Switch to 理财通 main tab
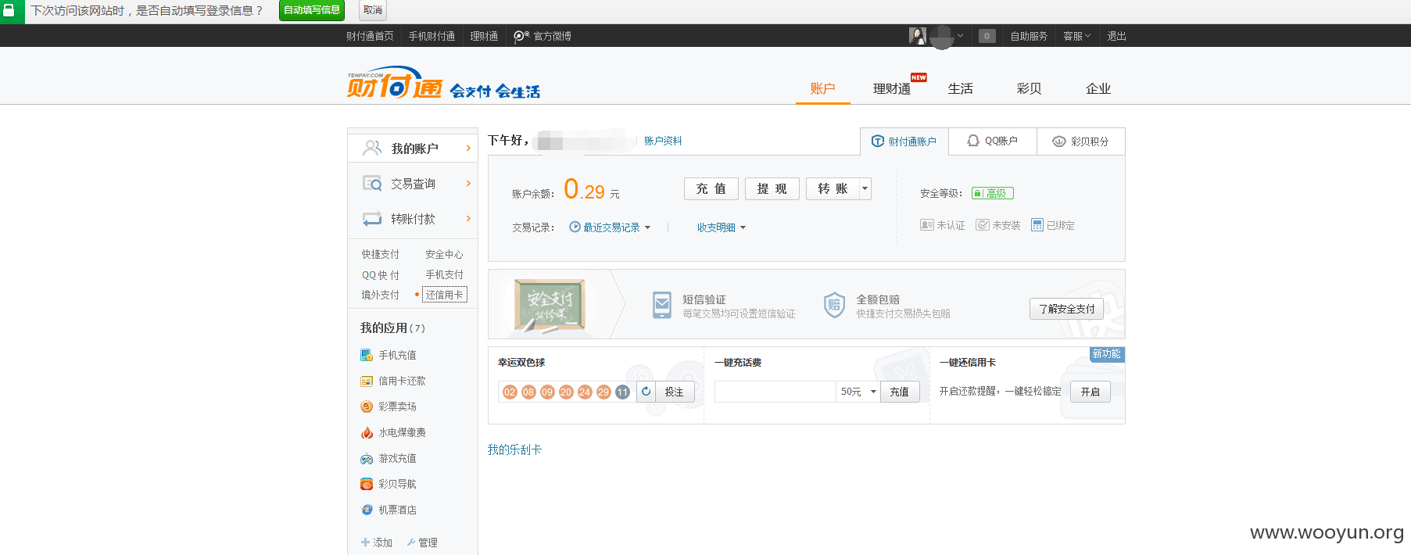Image resolution: width=1411 pixels, height=555 pixels. 892,88
